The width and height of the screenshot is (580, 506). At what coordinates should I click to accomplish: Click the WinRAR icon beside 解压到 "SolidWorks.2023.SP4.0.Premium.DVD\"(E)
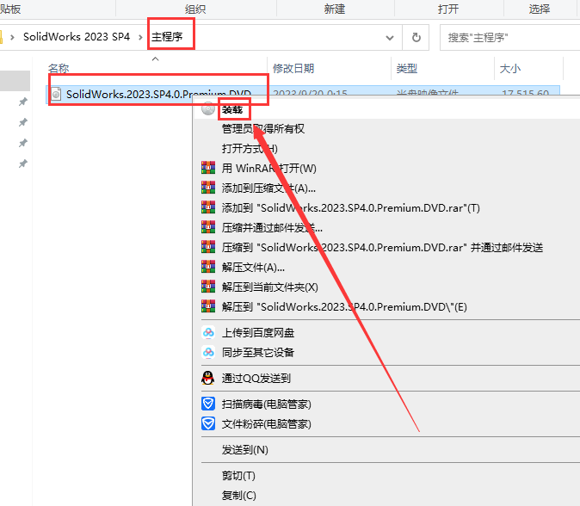[208, 306]
